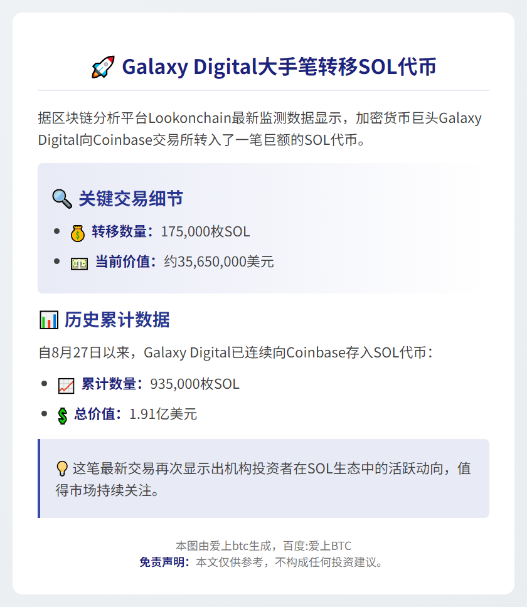Click the magnifying glass icon beside 关键交易细节
The height and width of the screenshot is (607, 527).
(62, 199)
